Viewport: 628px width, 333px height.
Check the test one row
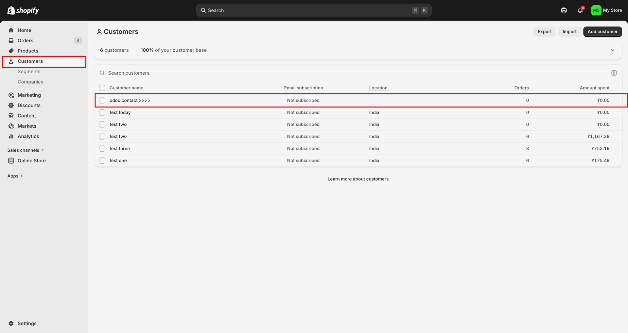102,160
